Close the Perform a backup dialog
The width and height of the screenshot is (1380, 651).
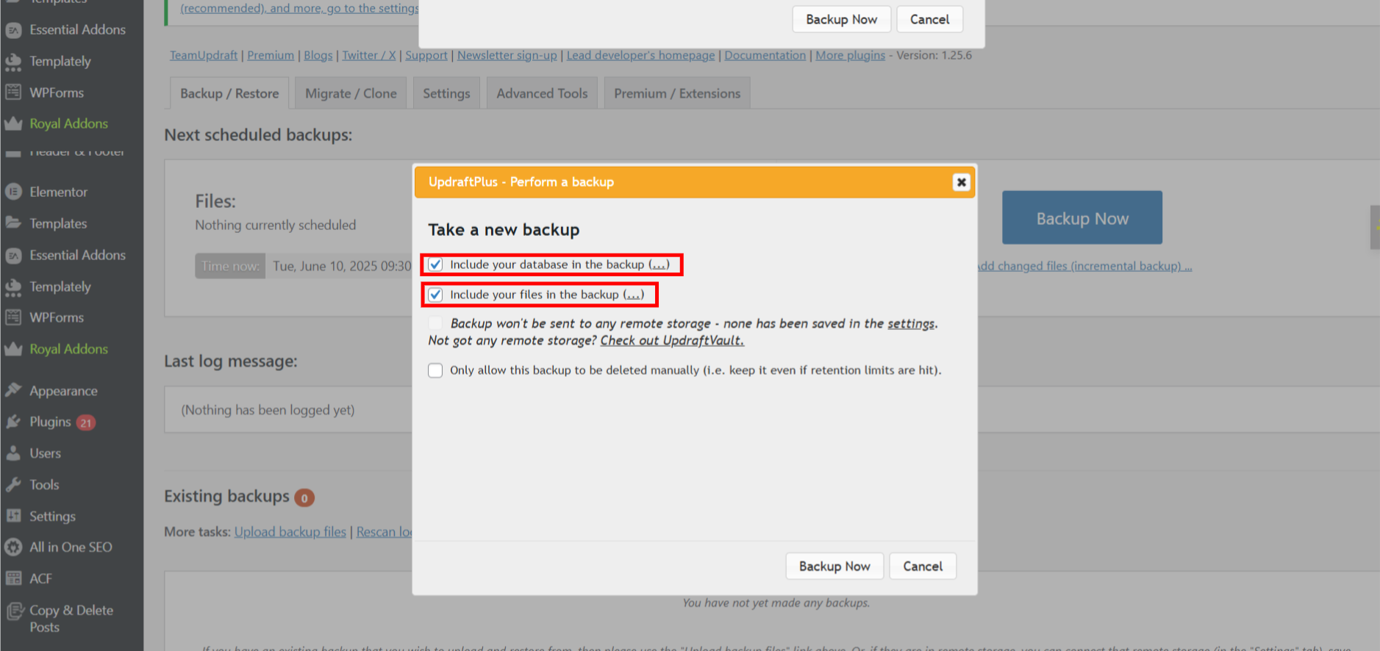click(x=961, y=182)
